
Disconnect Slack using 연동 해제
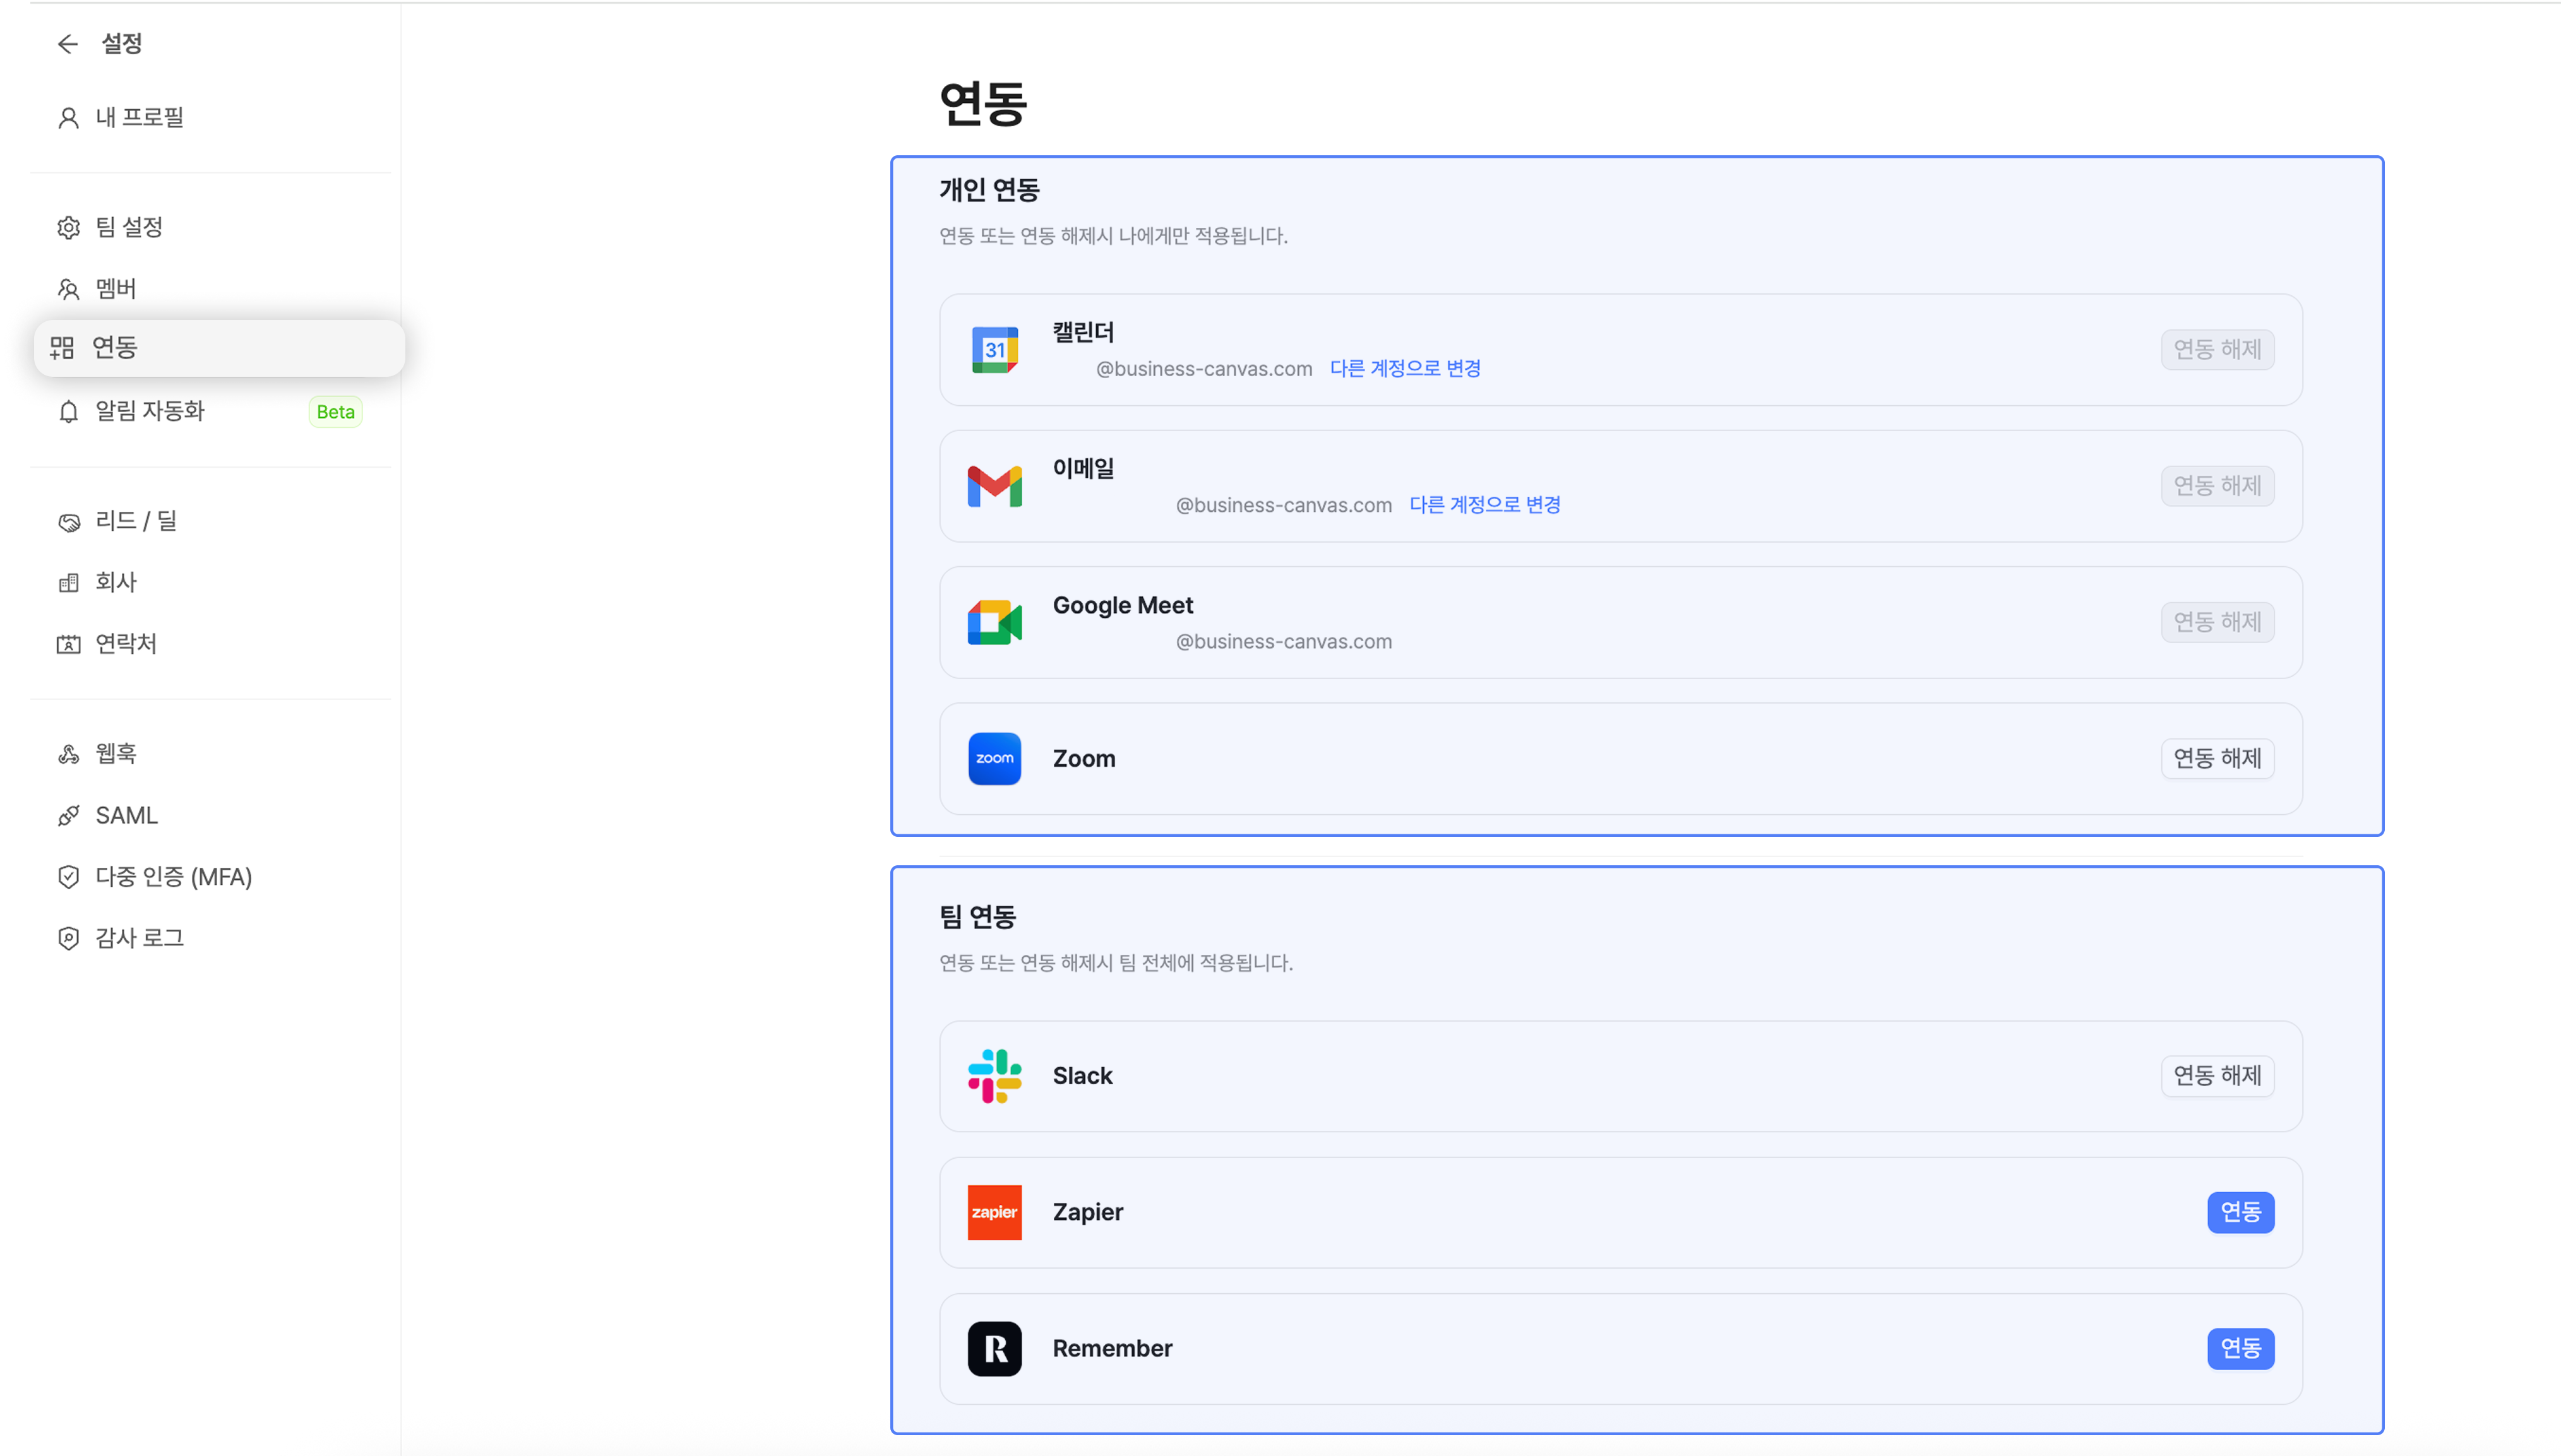[x=2217, y=1076]
